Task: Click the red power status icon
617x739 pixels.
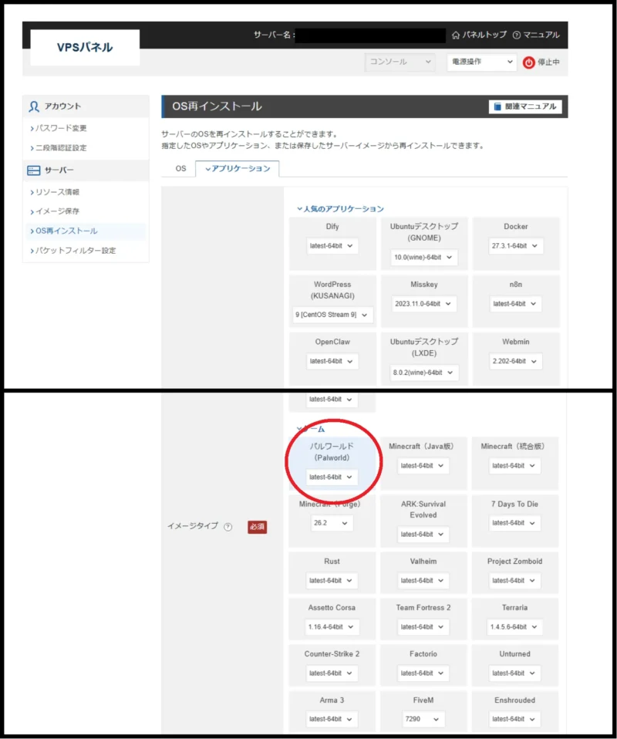Action: pyautogui.click(x=528, y=62)
